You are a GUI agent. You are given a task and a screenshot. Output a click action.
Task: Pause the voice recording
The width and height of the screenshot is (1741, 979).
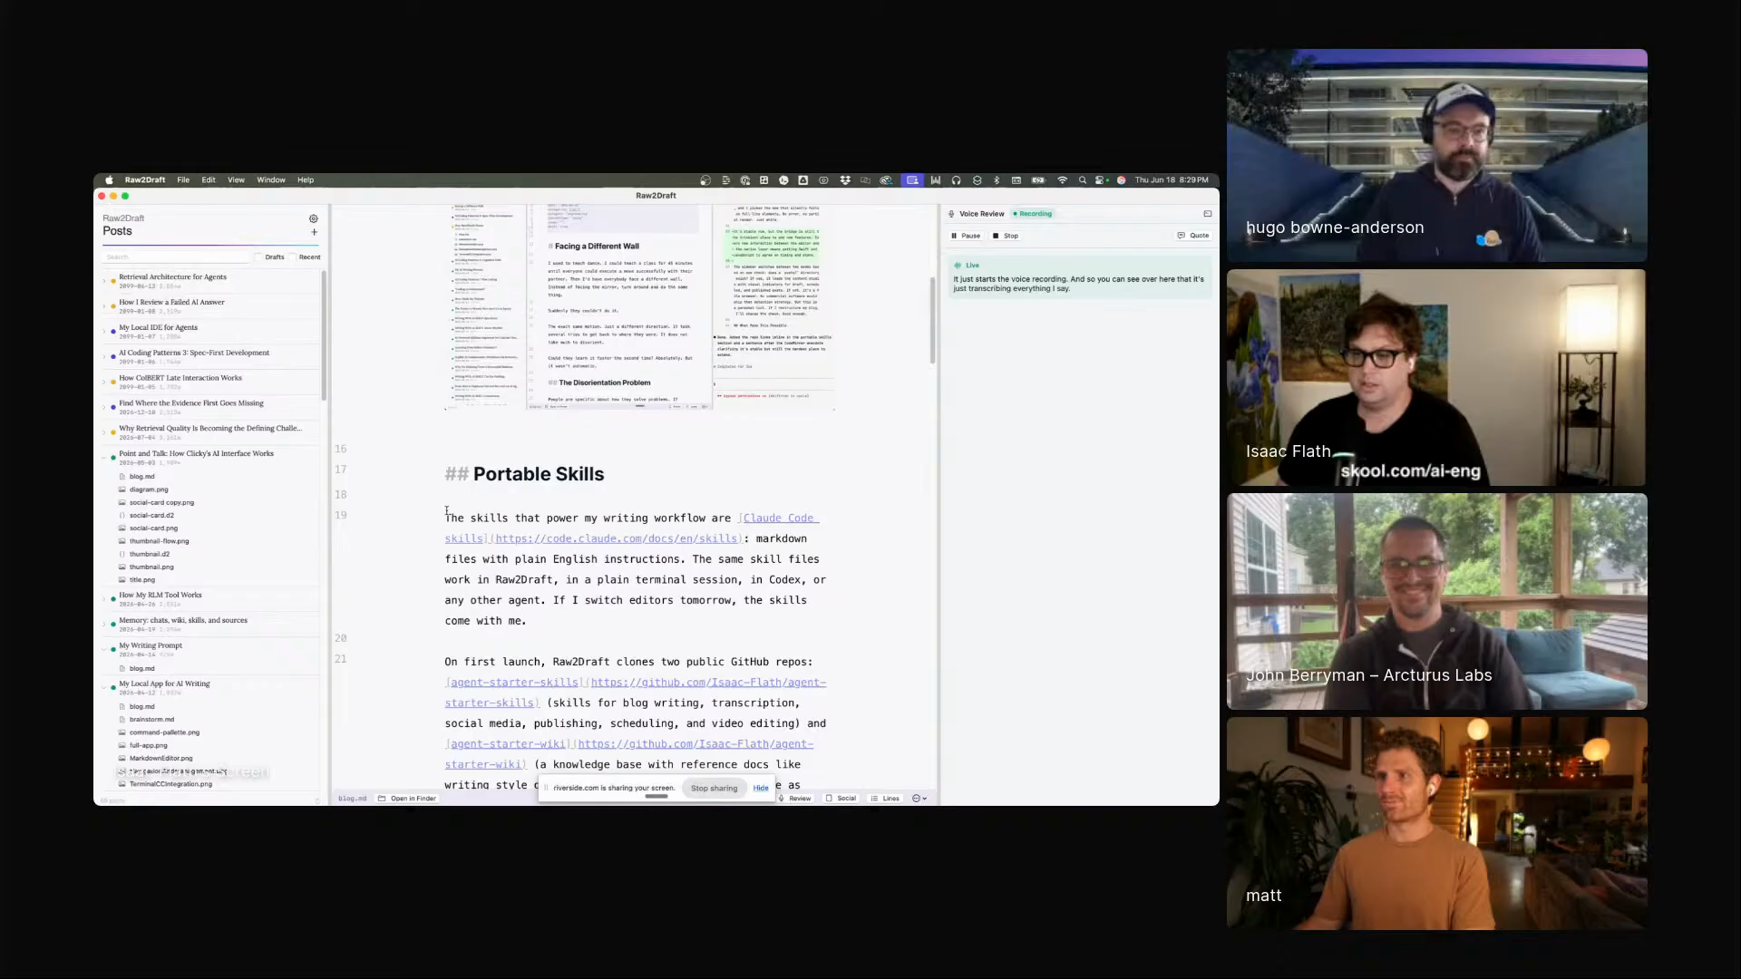(x=966, y=236)
